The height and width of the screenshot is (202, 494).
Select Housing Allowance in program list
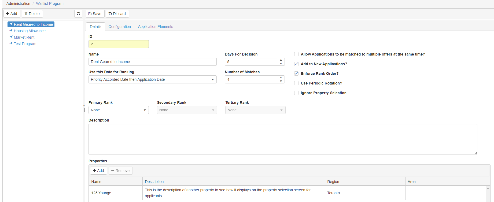tap(30, 31)
